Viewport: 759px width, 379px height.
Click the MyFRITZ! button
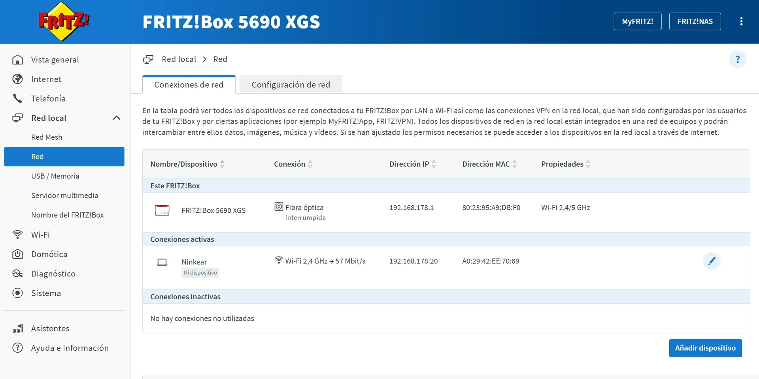(637, 21)
